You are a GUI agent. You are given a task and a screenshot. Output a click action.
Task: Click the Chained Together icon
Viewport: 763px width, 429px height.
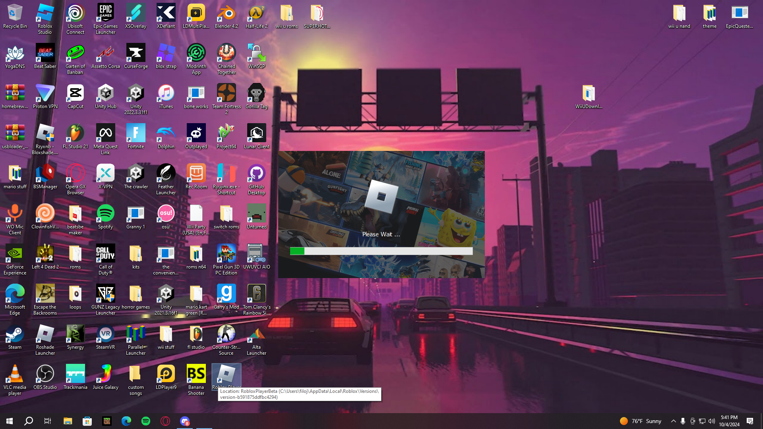coord(227,60)
